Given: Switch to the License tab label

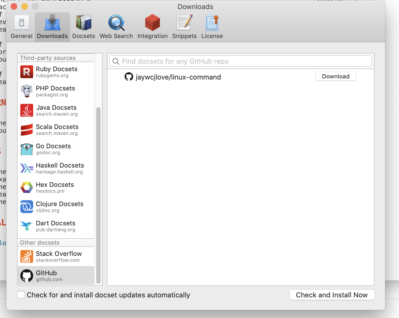Looking at the screenshot, I should pyautogui.click(x=212, y=36).
